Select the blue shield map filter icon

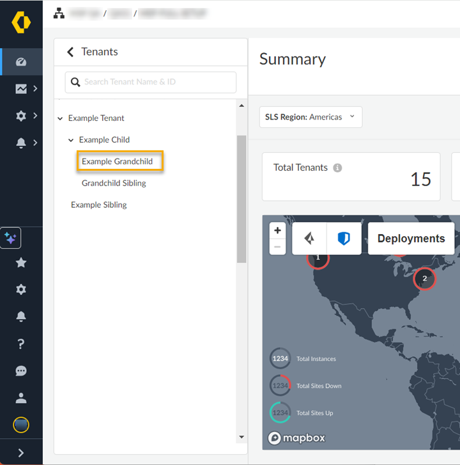point(344,239)
